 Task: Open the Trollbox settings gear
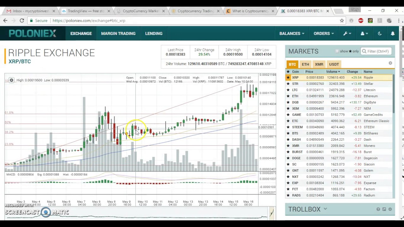tap(390, 209)
